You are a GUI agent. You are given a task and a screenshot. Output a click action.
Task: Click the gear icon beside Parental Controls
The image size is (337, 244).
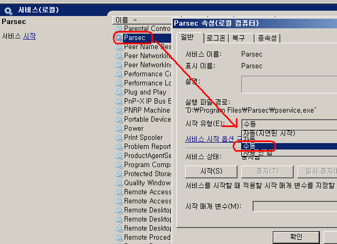pyautogui.click(x=118, y=28)
